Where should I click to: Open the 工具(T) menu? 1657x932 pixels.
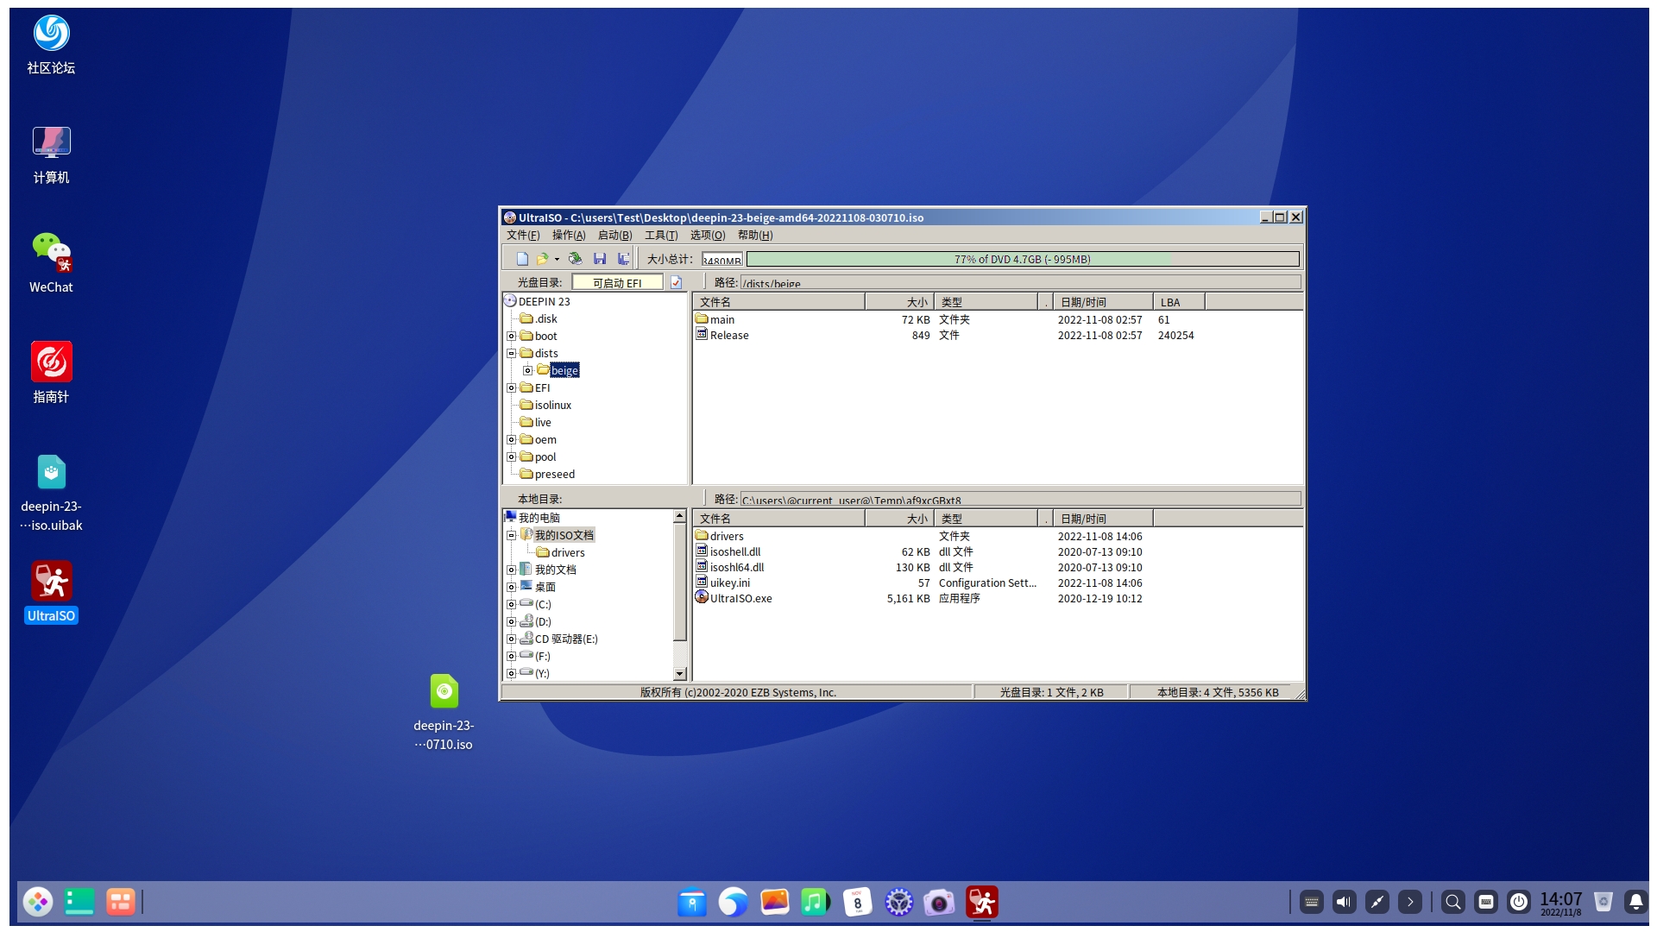click(x=661, y=235)
